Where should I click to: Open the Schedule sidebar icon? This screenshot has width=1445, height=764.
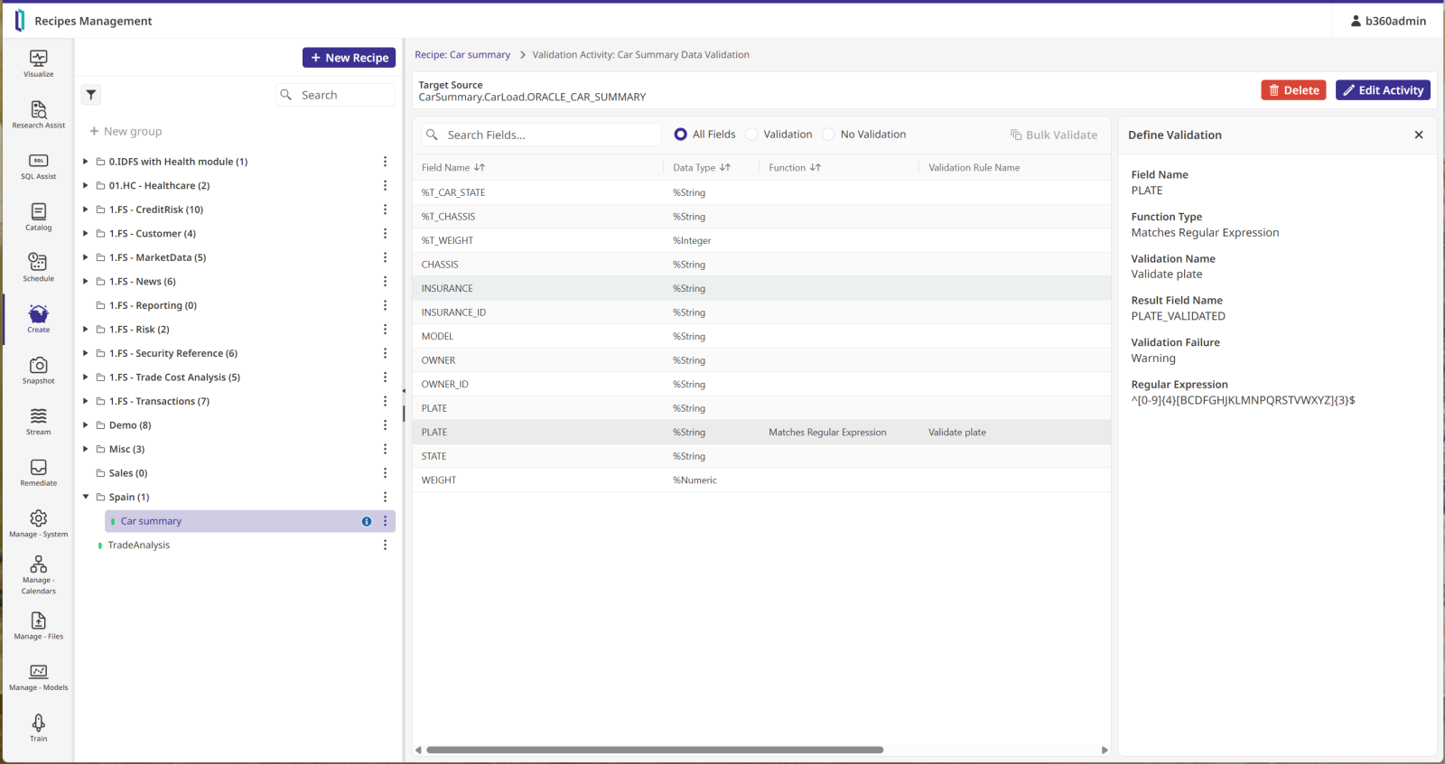38,267
